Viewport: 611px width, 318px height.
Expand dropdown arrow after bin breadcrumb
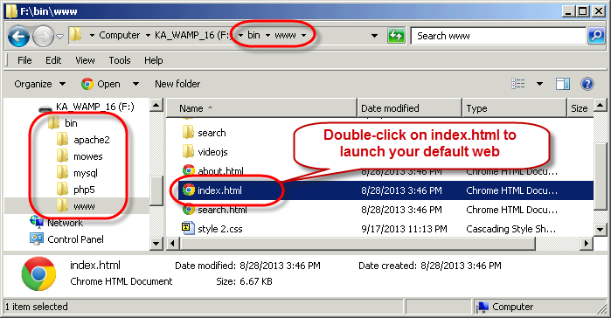click(x=267, y=36)
